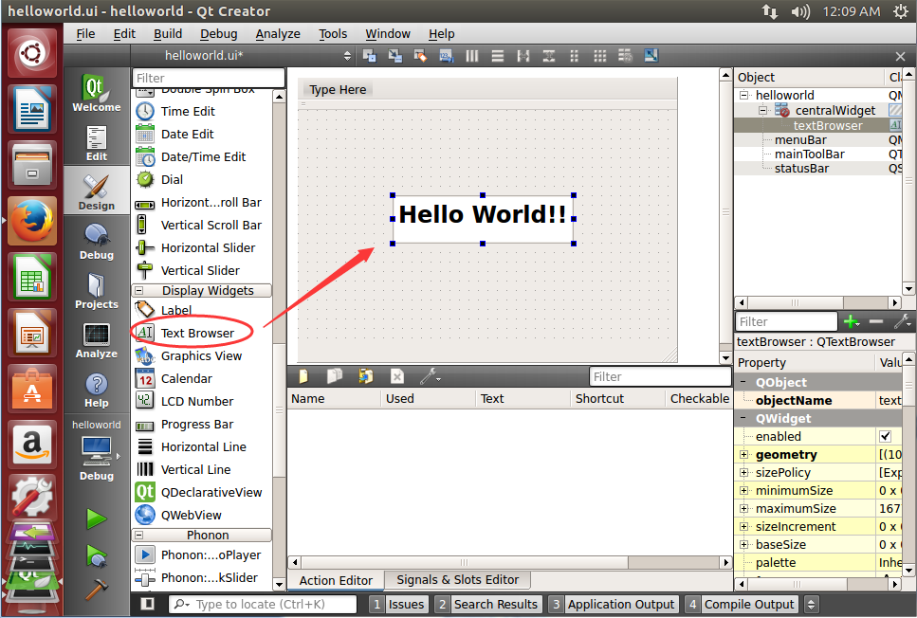Open Analyze mode in the sidebar
The image size is (917, 618).
(97, 339)
